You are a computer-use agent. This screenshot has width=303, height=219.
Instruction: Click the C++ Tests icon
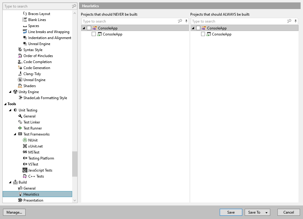25,176
